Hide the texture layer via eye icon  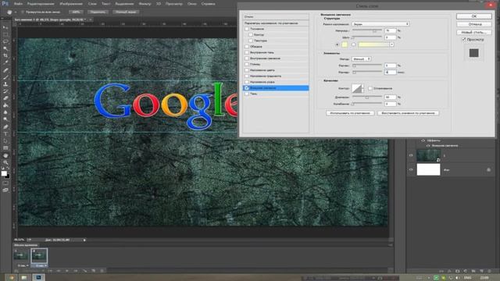tap(411, 155)
